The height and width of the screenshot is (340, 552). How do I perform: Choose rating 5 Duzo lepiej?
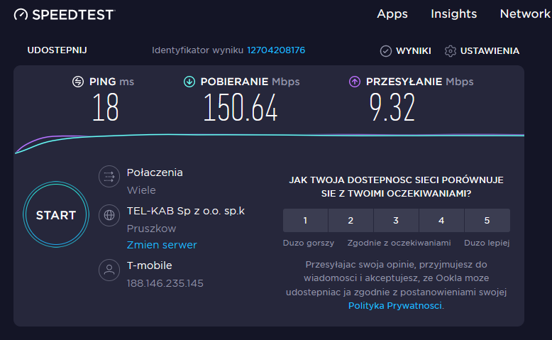(487, 220)
